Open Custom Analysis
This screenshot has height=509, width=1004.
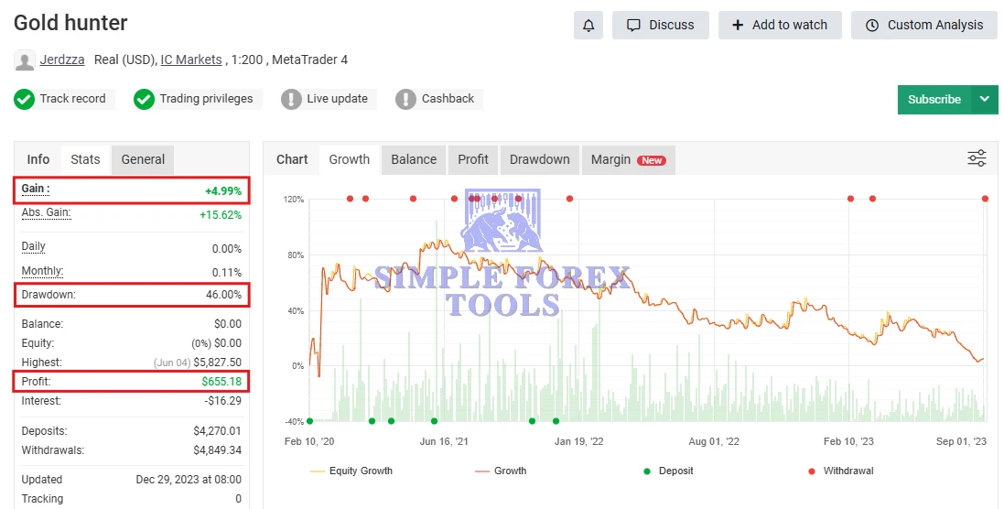pyautogui.click(x=924, y=26)
